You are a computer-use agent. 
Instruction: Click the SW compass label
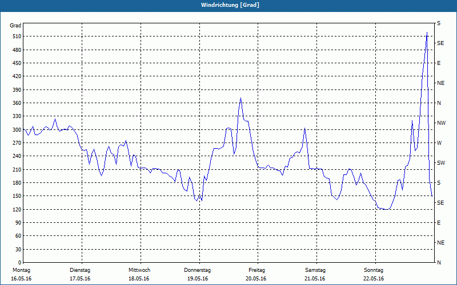point(441,163)
